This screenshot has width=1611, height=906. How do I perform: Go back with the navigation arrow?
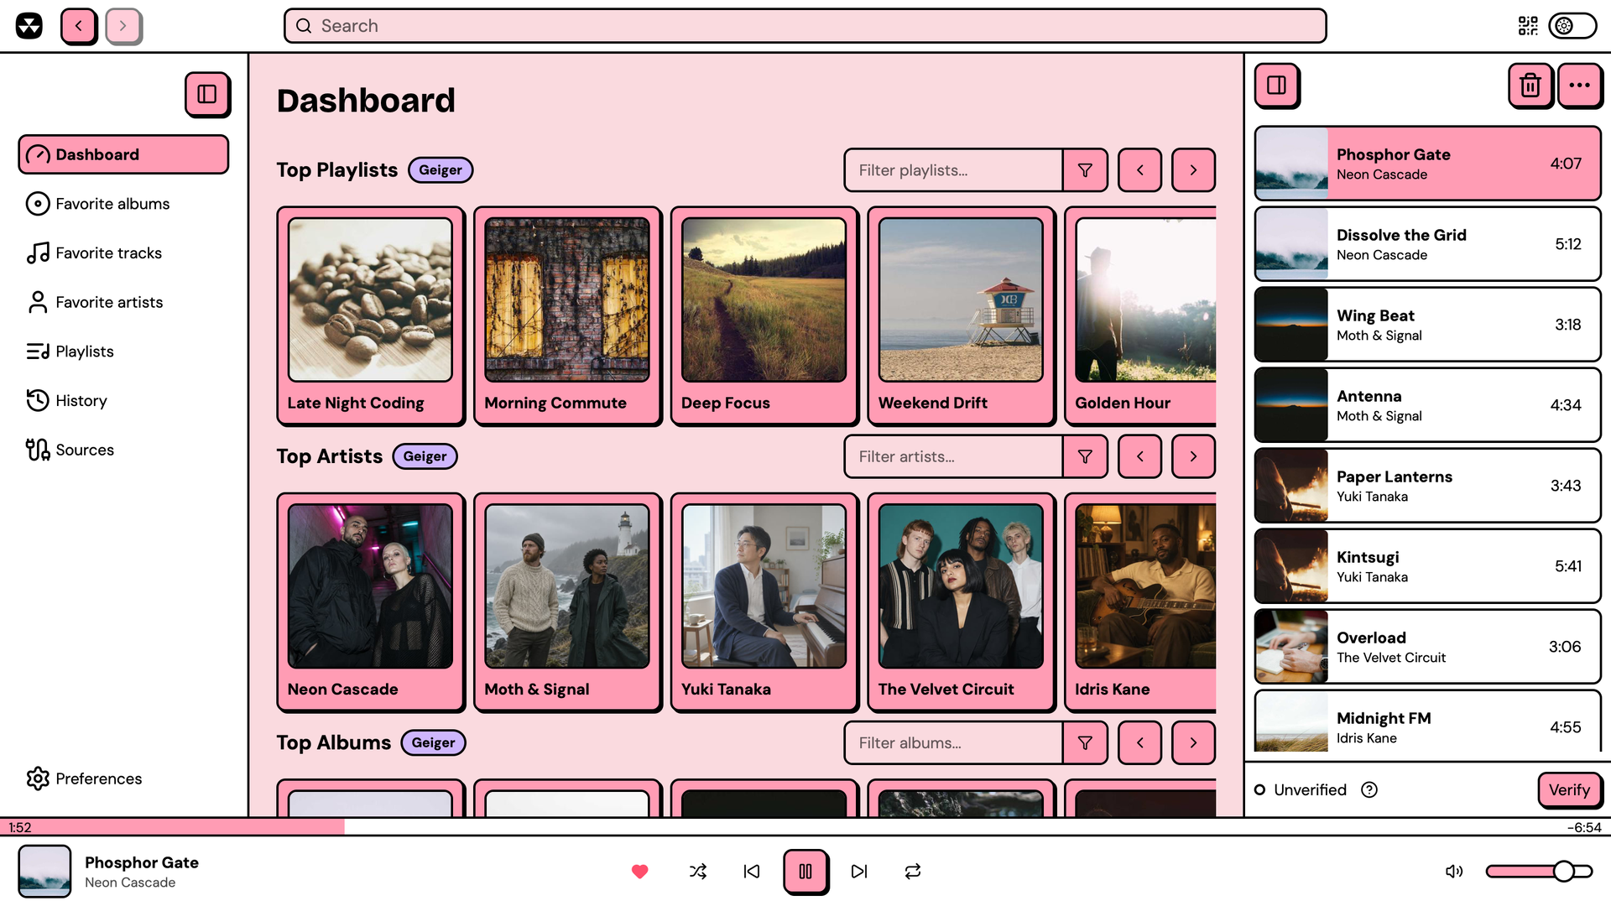tap(79, 26)
